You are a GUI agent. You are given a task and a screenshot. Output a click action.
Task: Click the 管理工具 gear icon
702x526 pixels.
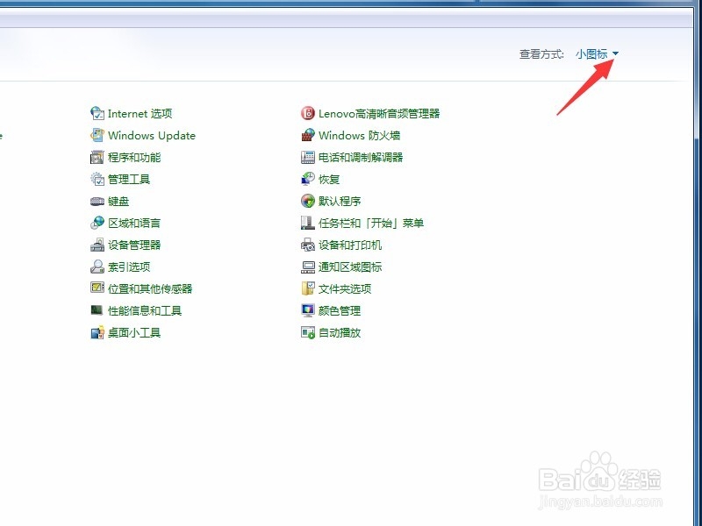(x=97, y=179)
